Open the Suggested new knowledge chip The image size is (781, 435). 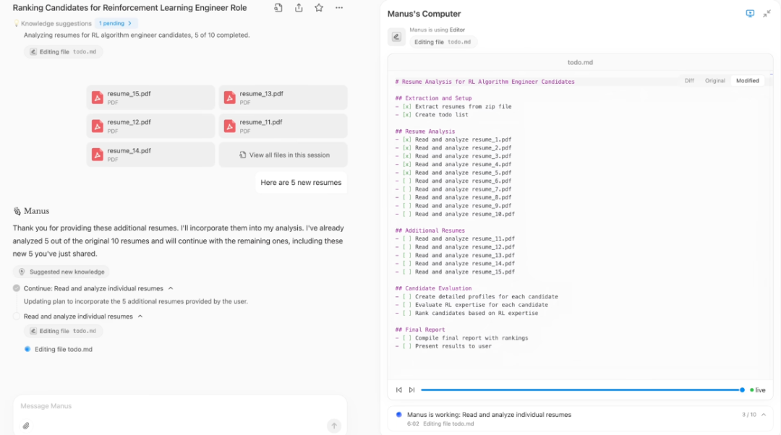click(61, 272)
